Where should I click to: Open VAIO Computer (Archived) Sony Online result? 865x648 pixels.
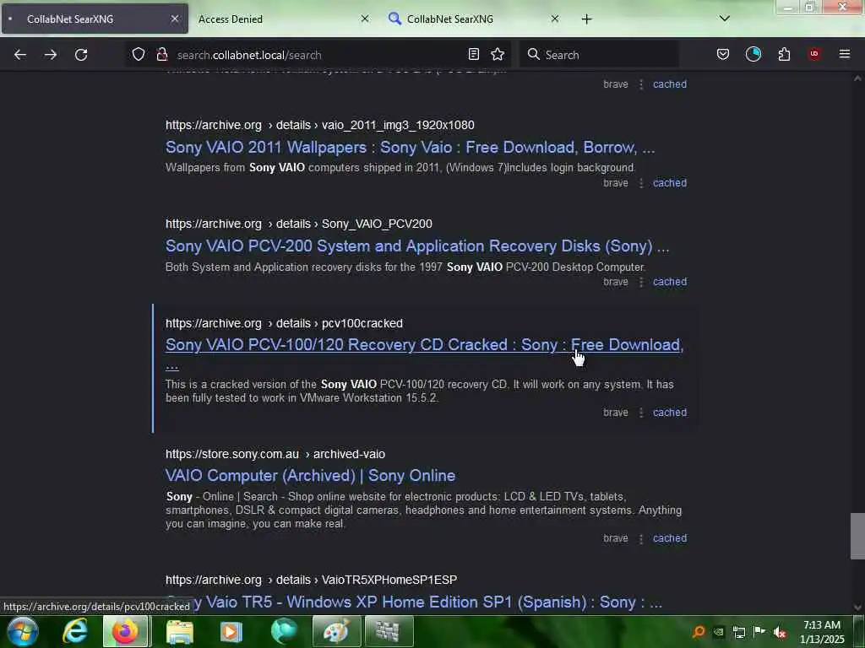310,476
